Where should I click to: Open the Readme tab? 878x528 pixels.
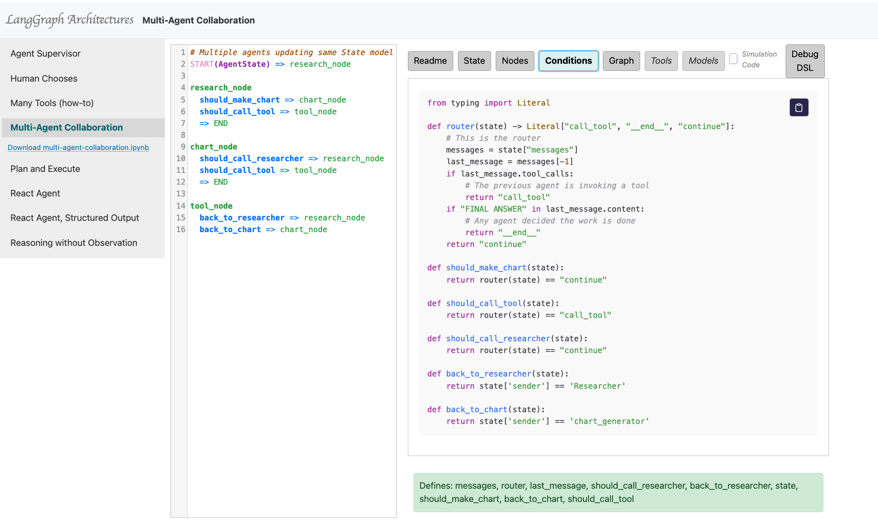point(430,61)
